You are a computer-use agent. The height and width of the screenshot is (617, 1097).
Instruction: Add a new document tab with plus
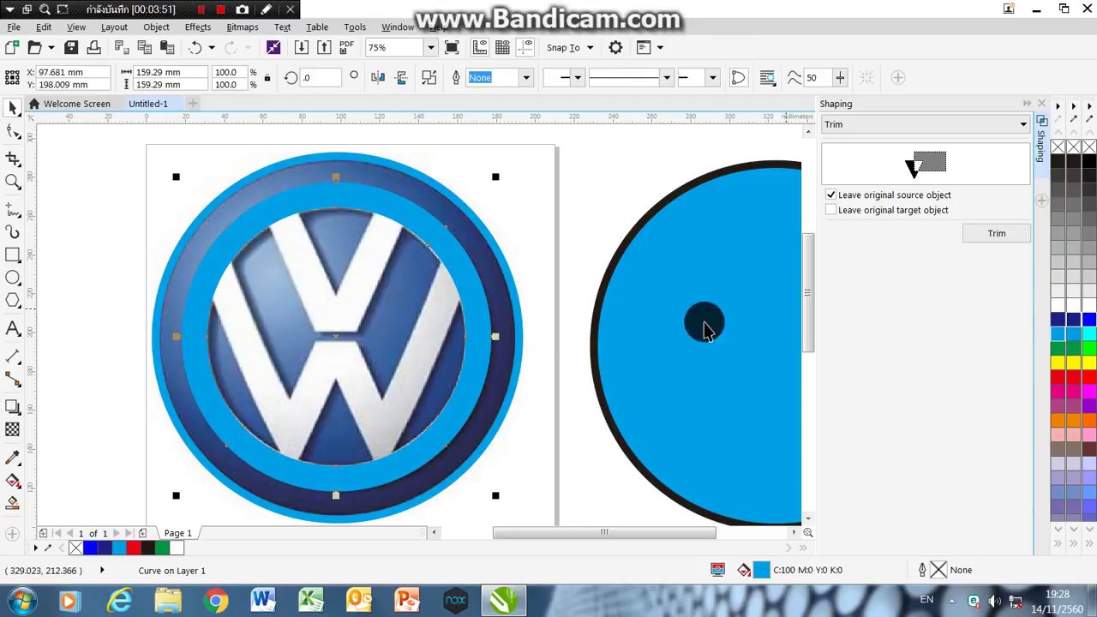193,104
